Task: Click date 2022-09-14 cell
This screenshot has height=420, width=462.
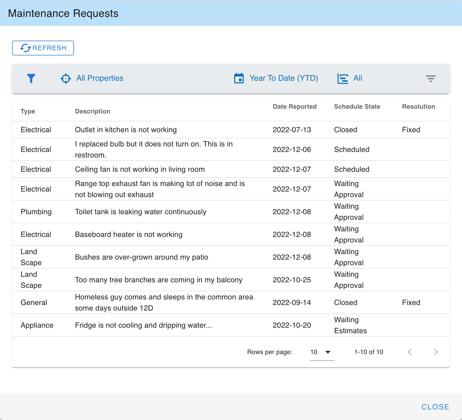Action: [x=292, y=303]
